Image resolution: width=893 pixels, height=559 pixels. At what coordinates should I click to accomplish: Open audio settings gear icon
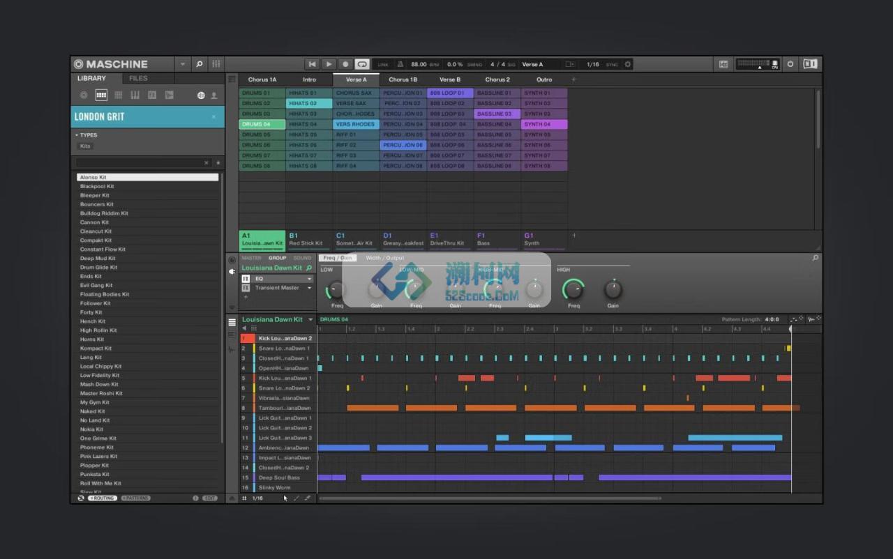[x=627, y=64]
